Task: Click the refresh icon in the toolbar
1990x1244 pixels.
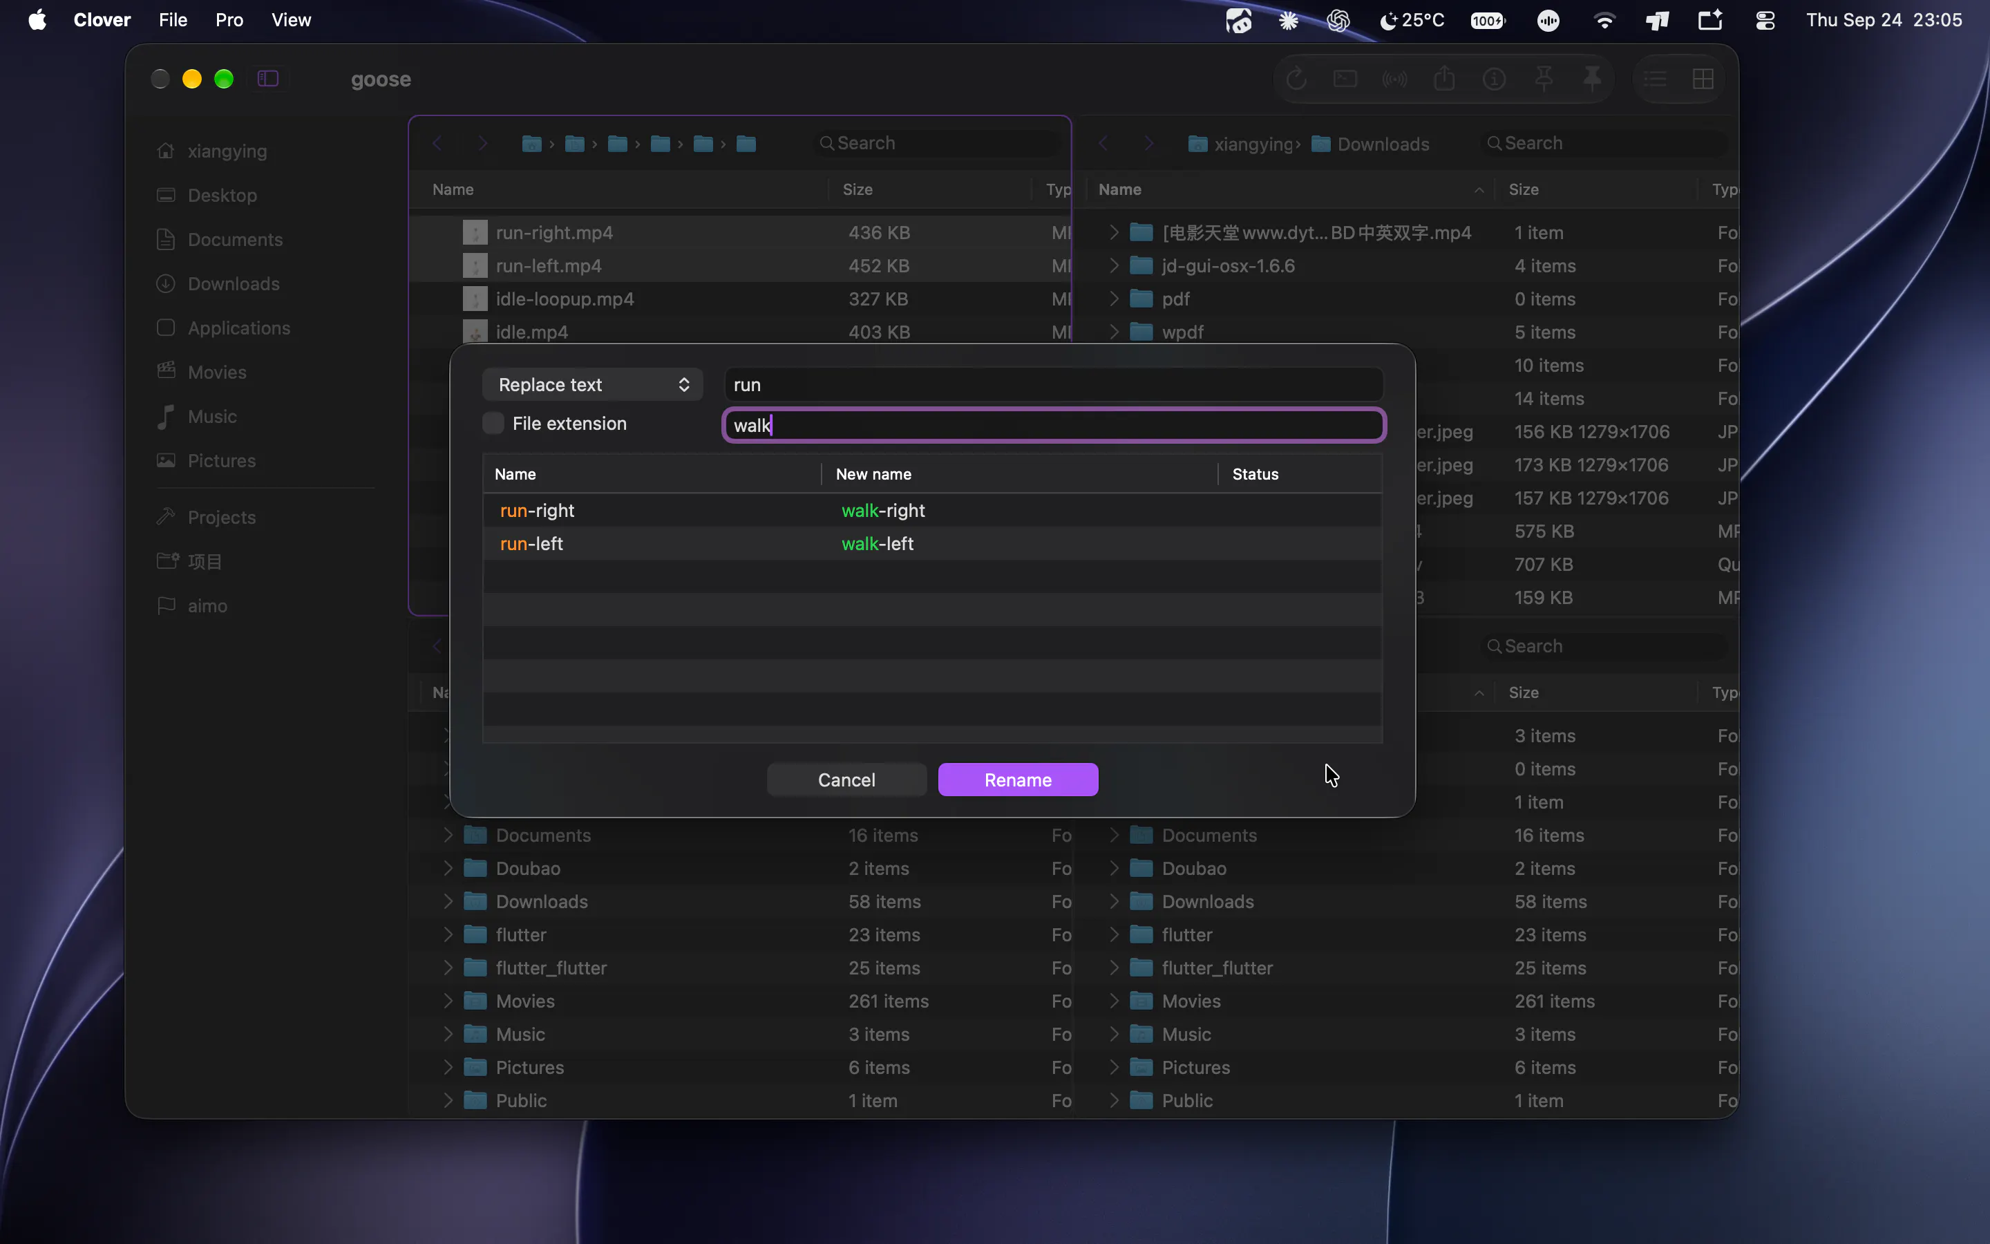Action: pos(1296,79)
